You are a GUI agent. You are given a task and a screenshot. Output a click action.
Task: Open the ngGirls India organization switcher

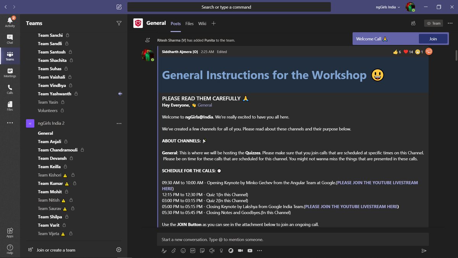[389, 7]
